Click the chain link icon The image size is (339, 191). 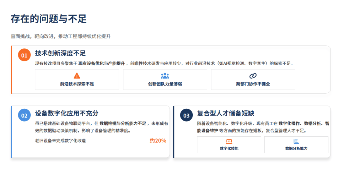click(253, 76)
